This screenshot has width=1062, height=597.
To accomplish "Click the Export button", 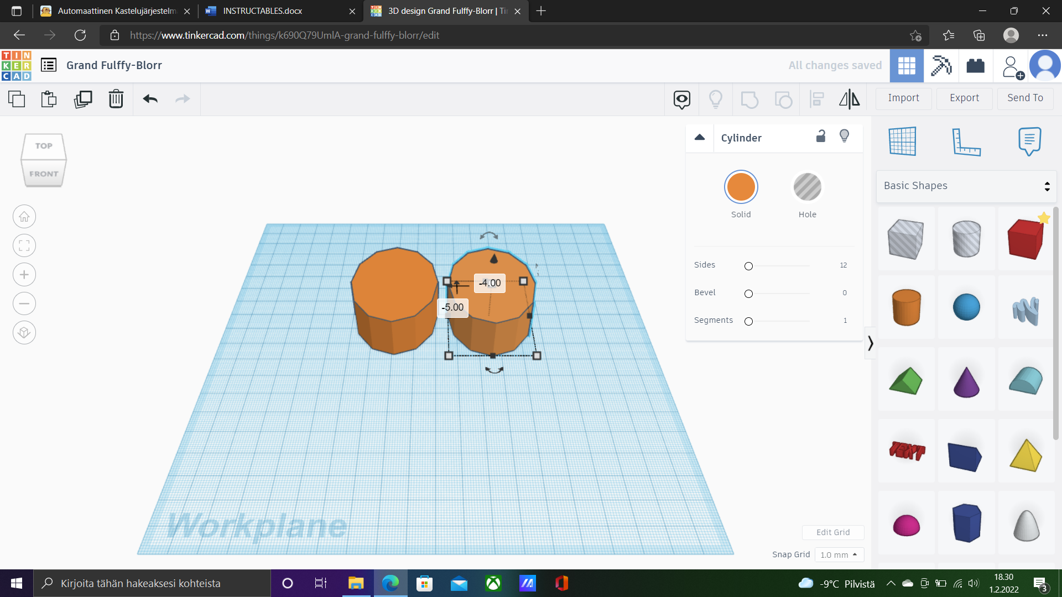I will (x=964, y=98).
